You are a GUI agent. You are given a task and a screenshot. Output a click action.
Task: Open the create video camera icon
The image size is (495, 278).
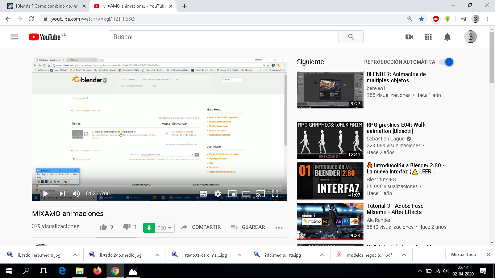[409, 37]
